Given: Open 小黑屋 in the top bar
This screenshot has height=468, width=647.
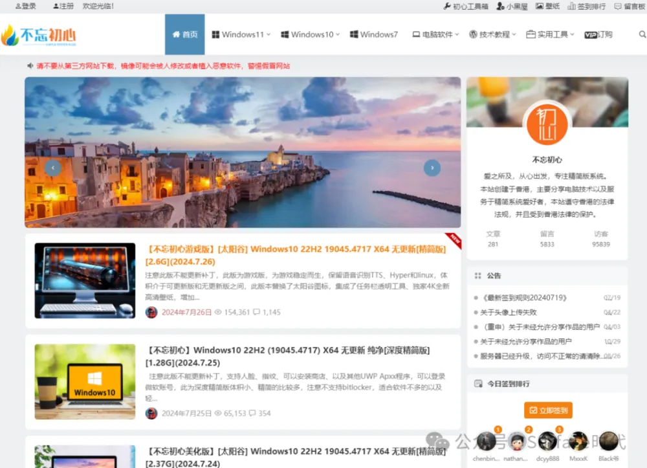Looking at the screenshot, I should point(512,6).
